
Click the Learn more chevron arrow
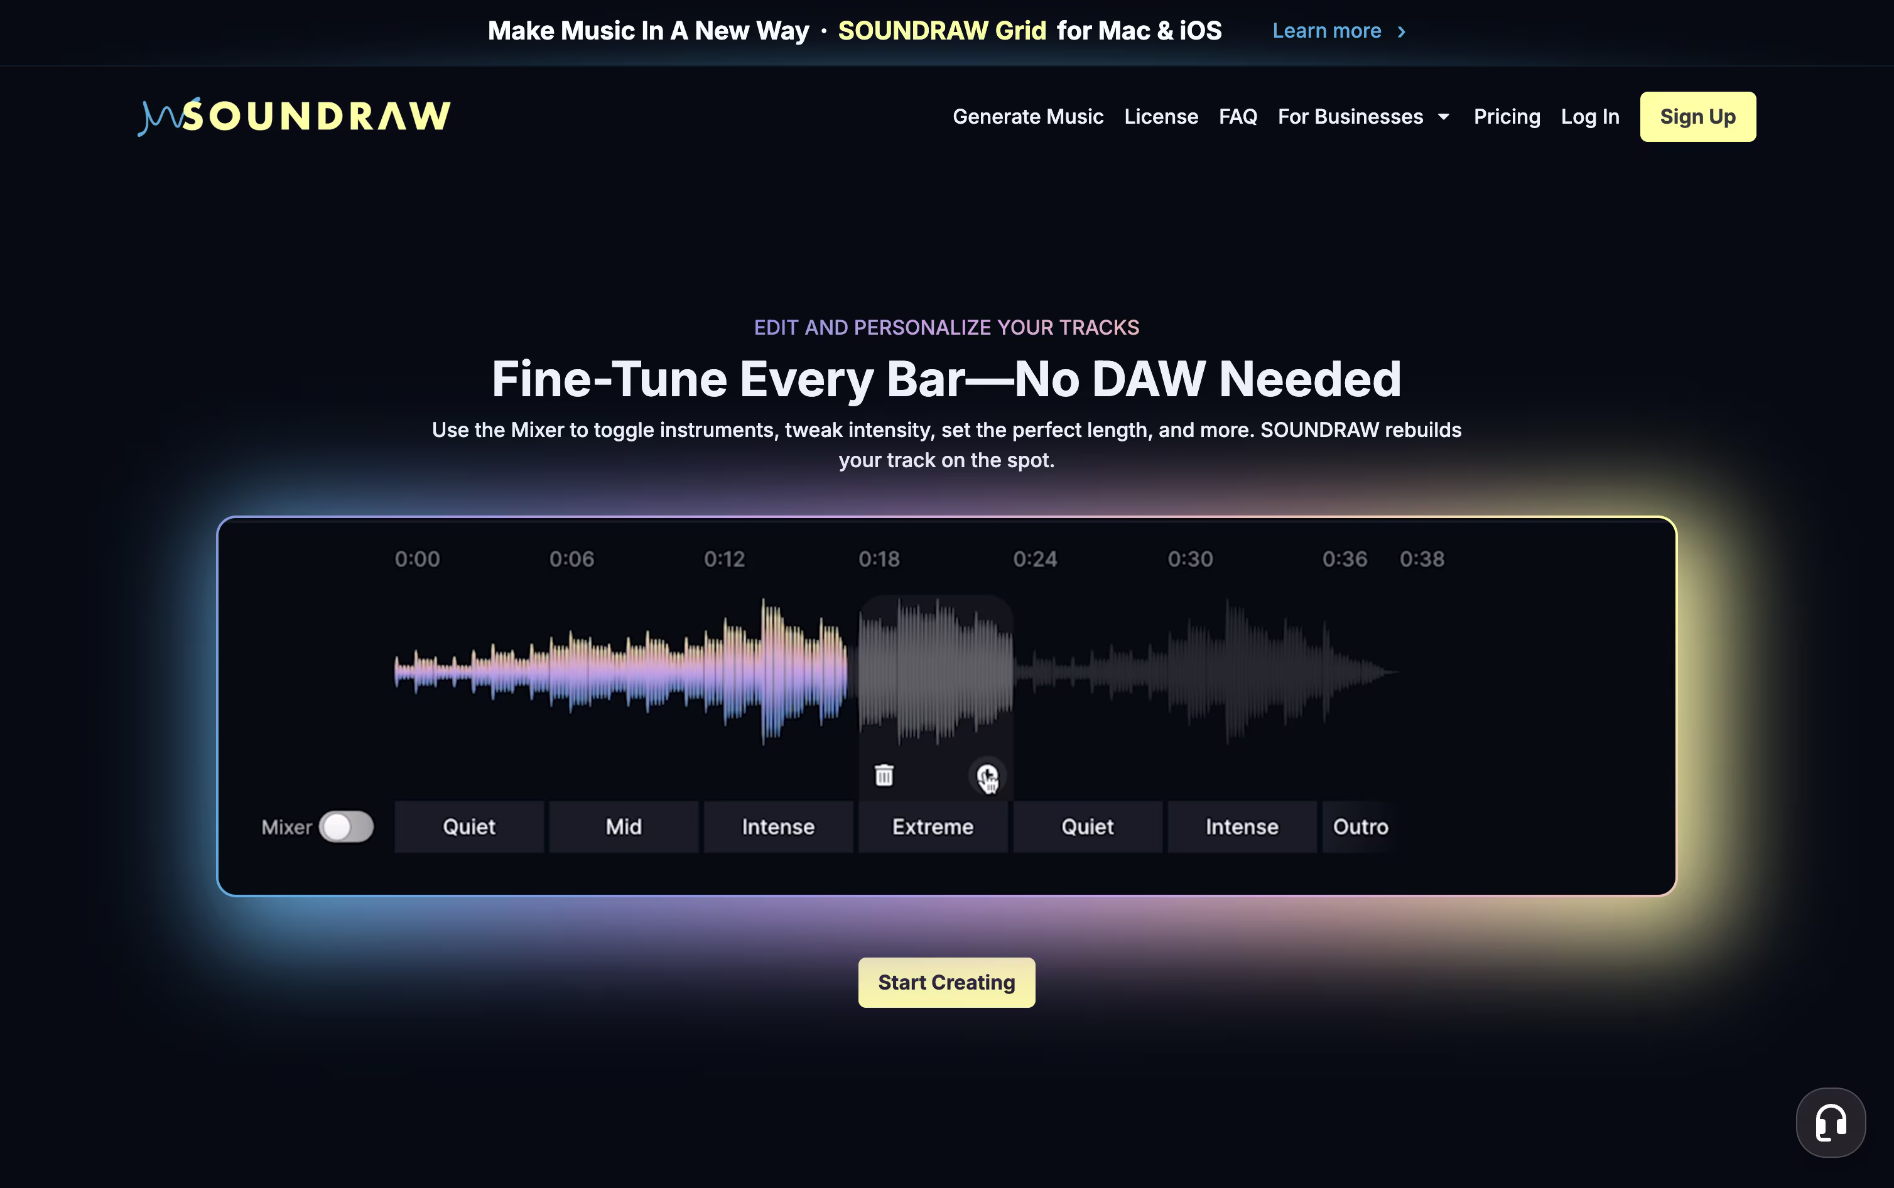[1402, 31]
